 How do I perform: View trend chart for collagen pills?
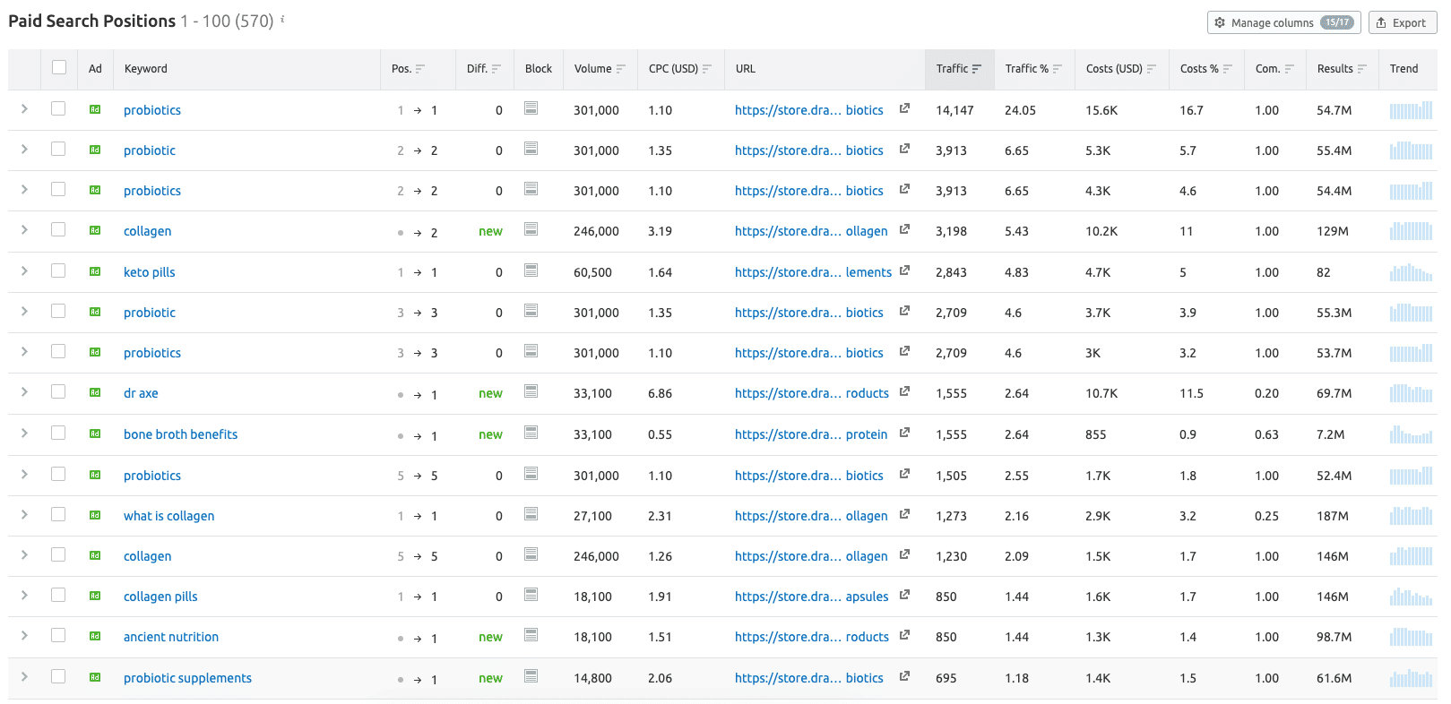click(1411, 596)
